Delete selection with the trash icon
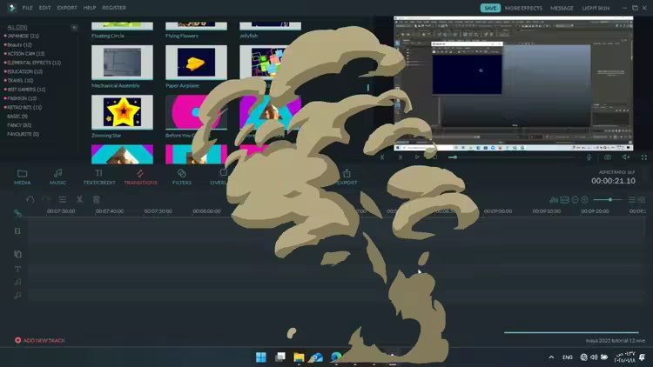 tap(96, 199)
